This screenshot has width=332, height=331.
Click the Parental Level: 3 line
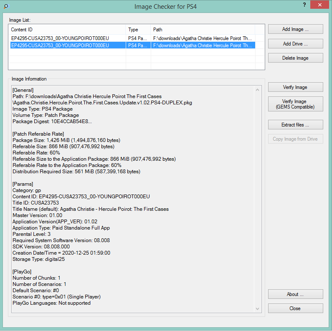click(32, 234)
